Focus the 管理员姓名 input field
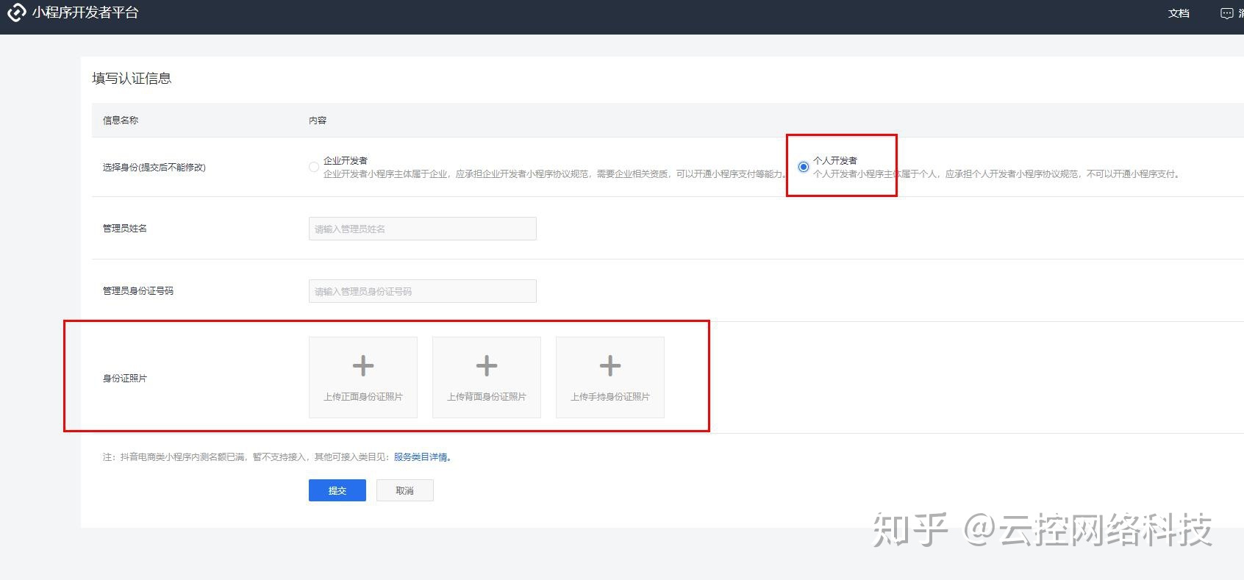Viewport: 1244px width, 580px height. click(x=422, y=229)
